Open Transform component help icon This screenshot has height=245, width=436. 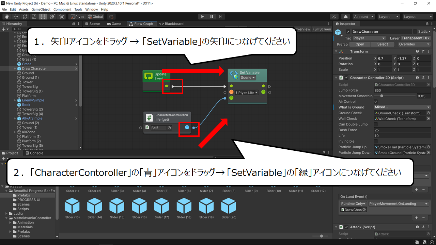pyautogui.click(x=417, y=51)
